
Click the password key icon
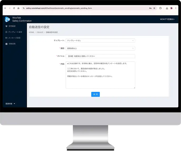pyautogui.click(x=150, y=8)
